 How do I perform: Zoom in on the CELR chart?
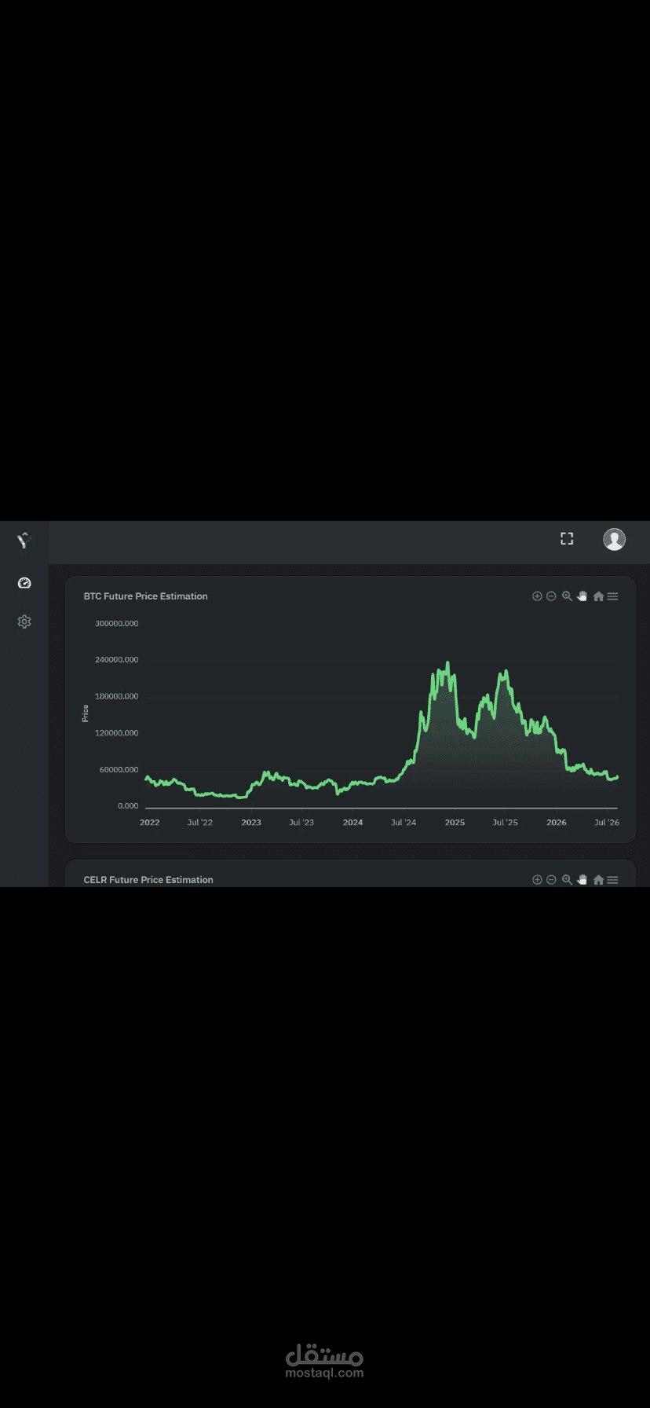(x=537, y=880)
